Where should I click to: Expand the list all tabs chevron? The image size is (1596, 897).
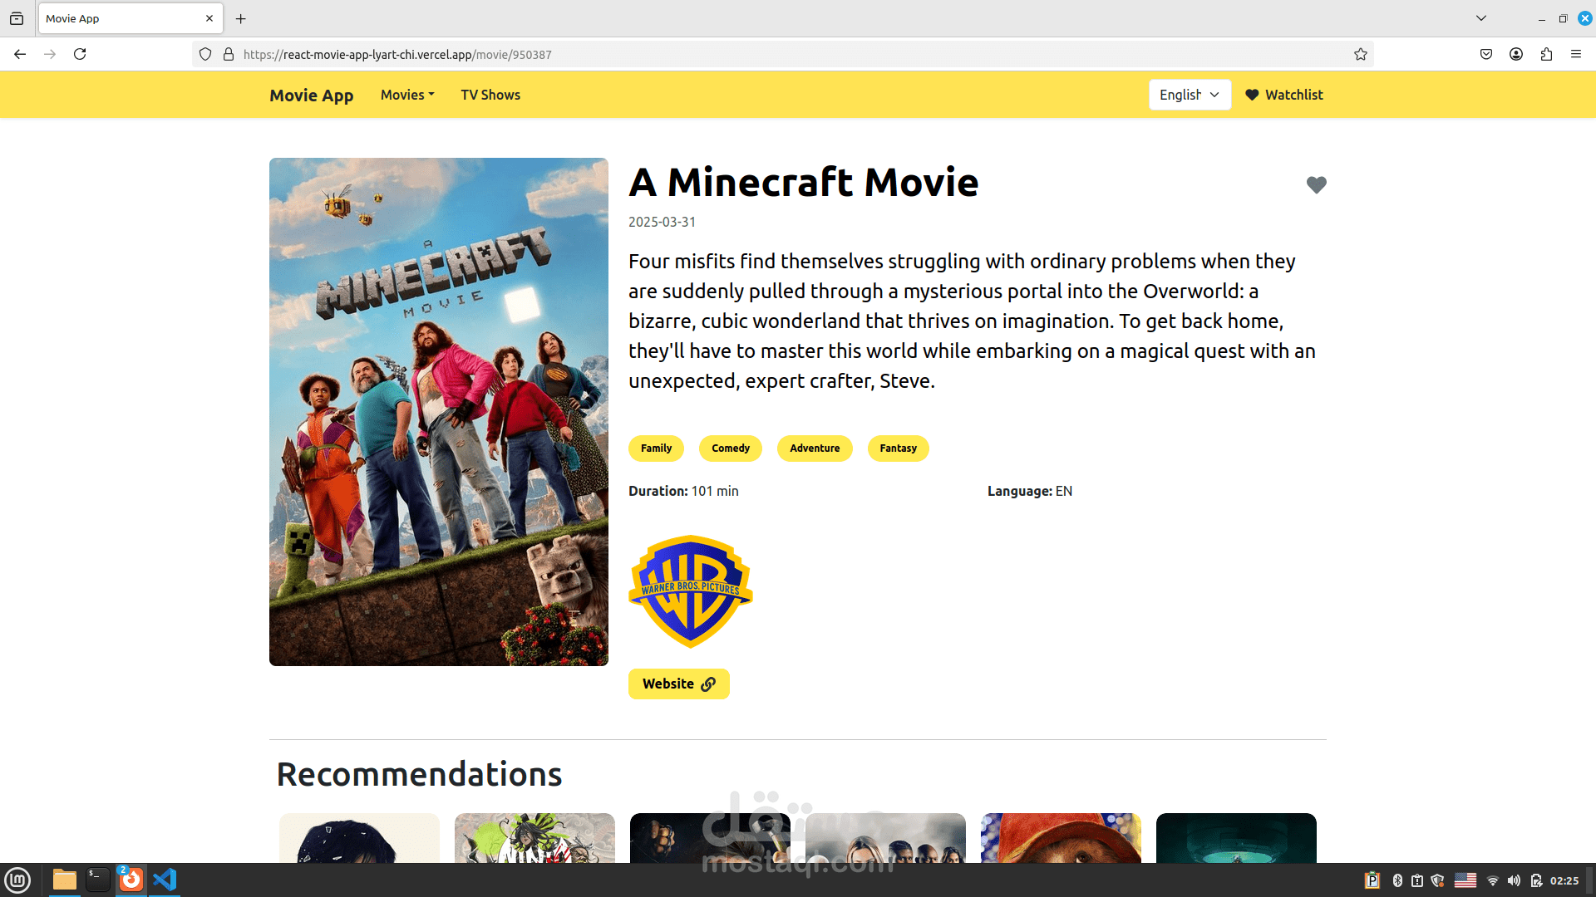[1481, 18]
